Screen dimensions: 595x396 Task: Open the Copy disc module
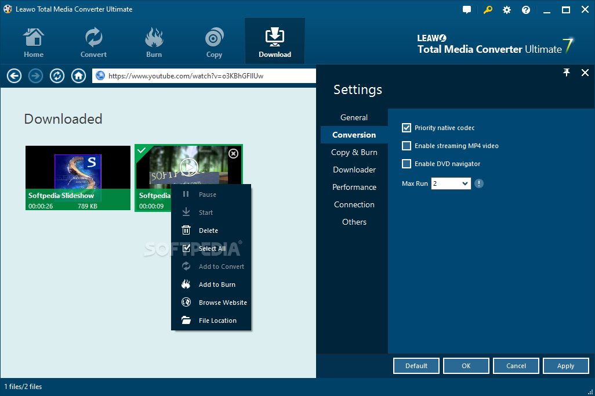point(214,42)
